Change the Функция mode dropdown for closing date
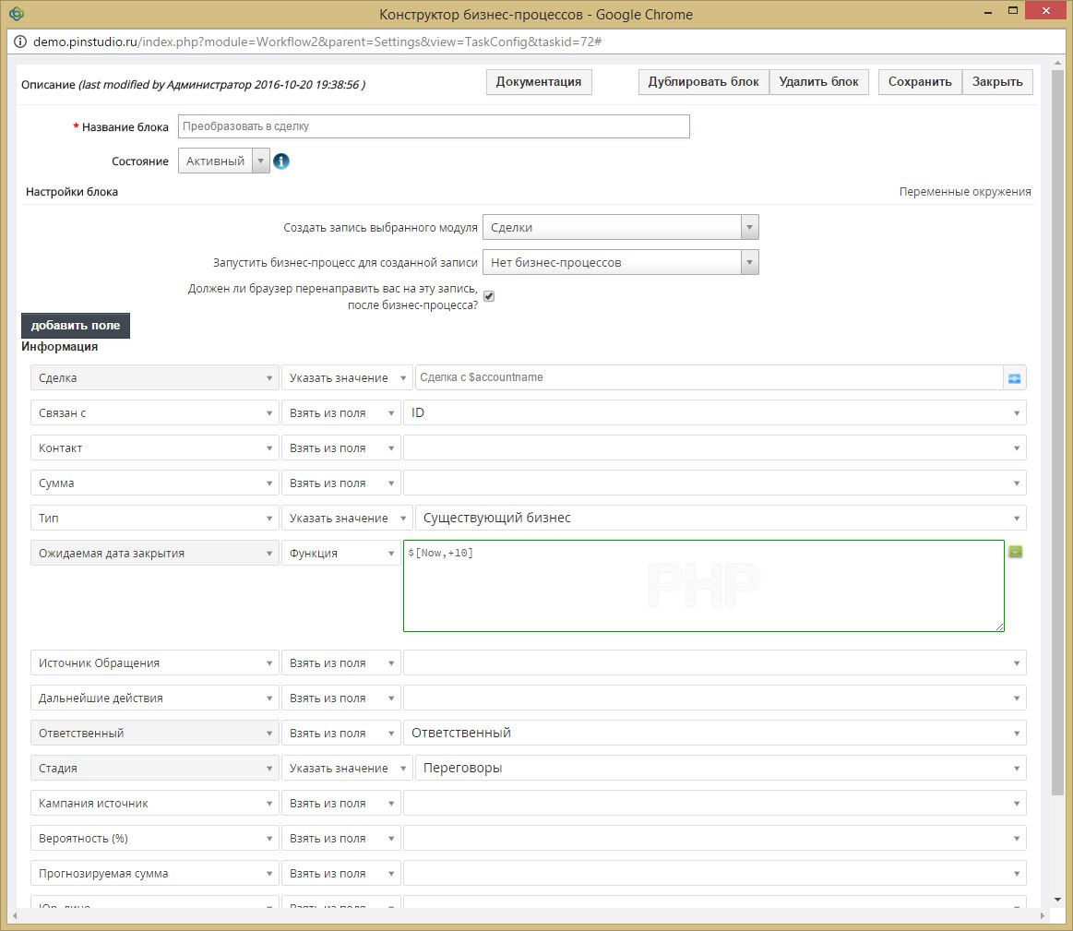Screen dimensions: 1073x931 coord(340,554)
